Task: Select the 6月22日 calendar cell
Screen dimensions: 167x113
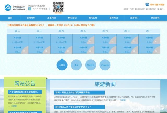Action: 83,49
